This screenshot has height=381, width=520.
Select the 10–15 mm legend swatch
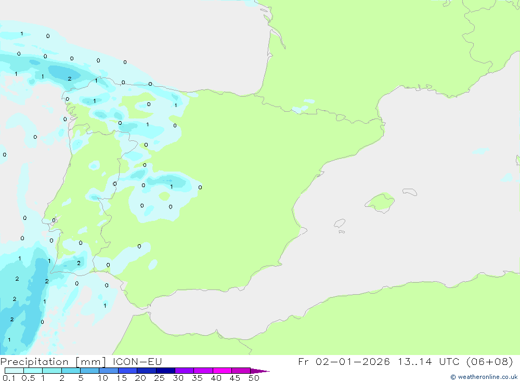(109, 371)
